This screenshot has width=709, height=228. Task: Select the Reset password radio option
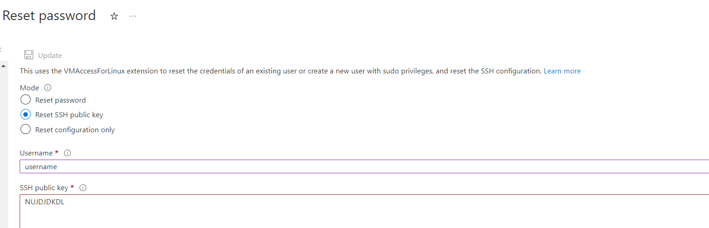[26, 100]
